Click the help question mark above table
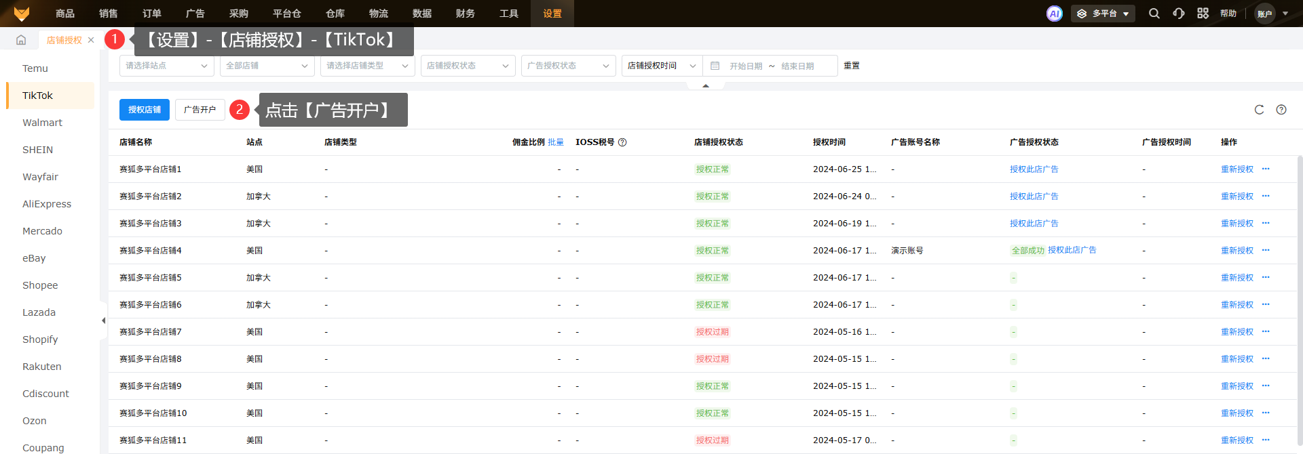Screen dimensions: 1303x454 click(1281, 110)
